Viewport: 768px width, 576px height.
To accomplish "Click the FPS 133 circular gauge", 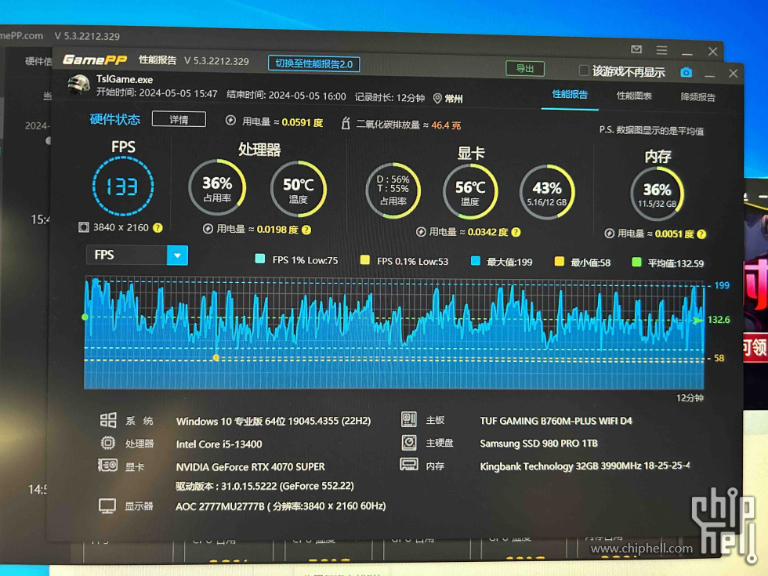I will point(123,187).
